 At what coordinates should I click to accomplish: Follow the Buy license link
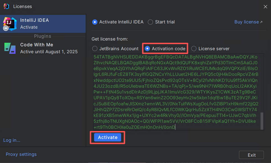point(246,22)
